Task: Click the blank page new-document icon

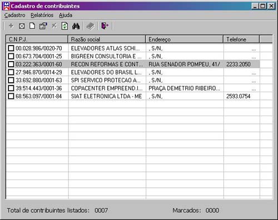Action: (32, 26)
